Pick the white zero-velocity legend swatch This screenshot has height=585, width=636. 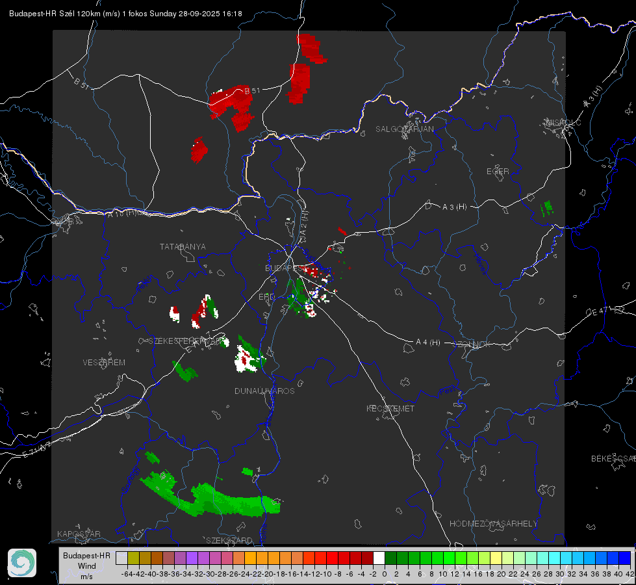tap(379, 558)
